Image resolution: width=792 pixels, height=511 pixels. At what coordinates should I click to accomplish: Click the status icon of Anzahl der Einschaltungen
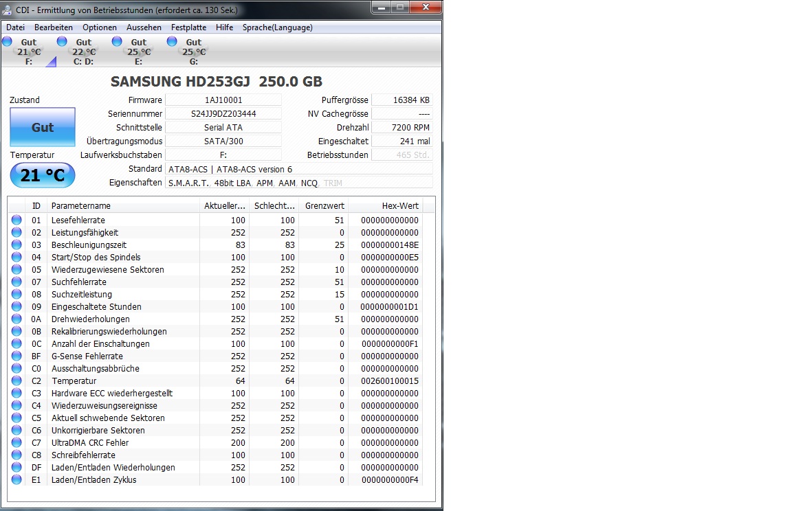point(16,343)
